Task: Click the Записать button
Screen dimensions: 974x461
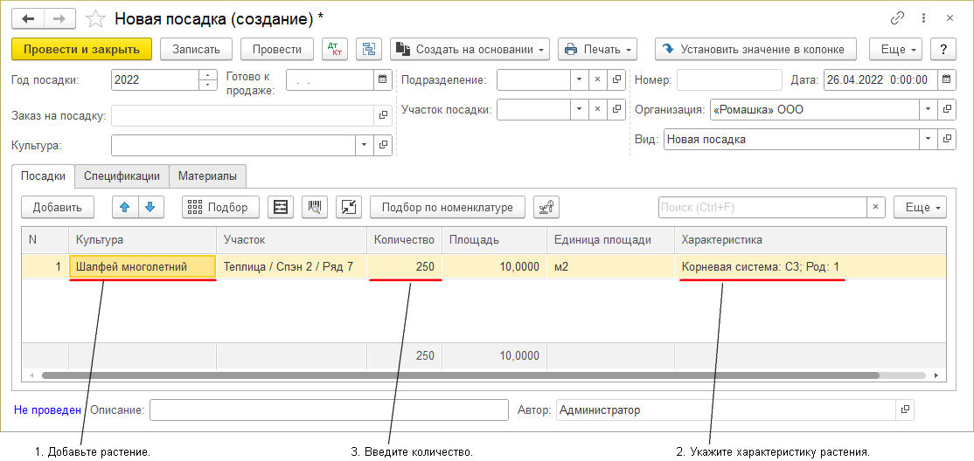Action: (196, 49)
